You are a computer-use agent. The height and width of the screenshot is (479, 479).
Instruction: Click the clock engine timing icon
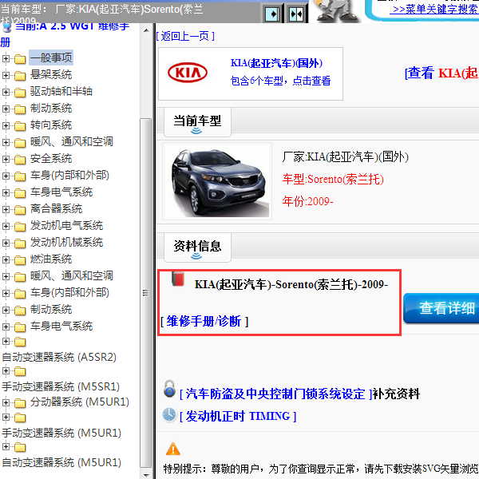click(x=169, y=415)
